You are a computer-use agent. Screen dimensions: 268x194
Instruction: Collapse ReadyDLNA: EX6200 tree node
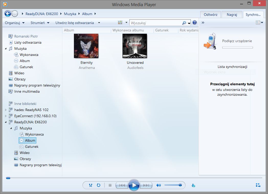pyautogui.click(x=6, y=122)
